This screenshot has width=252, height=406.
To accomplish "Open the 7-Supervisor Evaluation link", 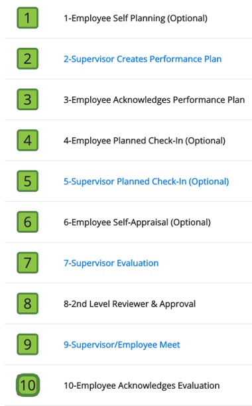I will [111, 263].
